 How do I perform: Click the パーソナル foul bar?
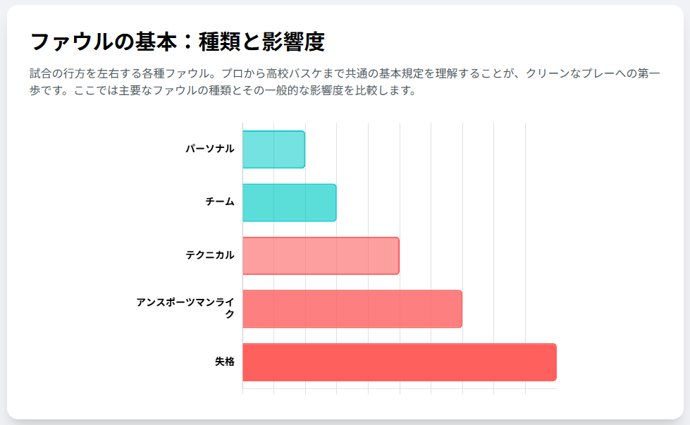pos(273,149)
